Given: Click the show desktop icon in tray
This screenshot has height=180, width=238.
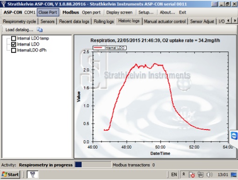Looking at the screenshot, I should (234, 175).
